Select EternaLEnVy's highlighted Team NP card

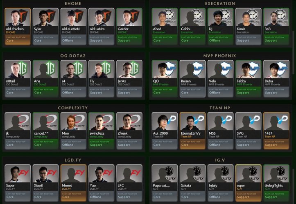pyautogui.click(x=192, y=131)
